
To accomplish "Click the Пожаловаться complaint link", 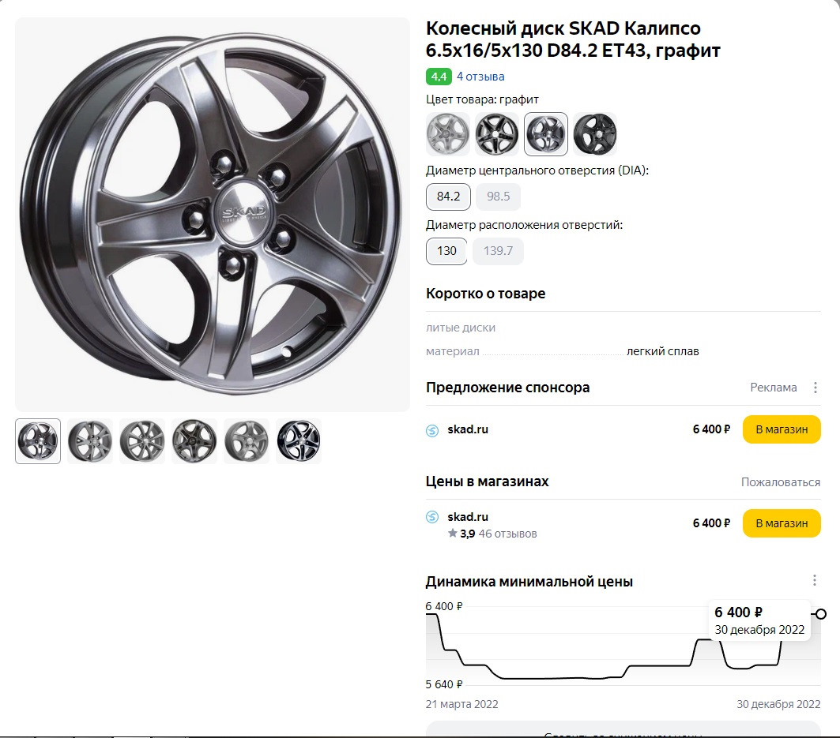I will pos(780,481).
